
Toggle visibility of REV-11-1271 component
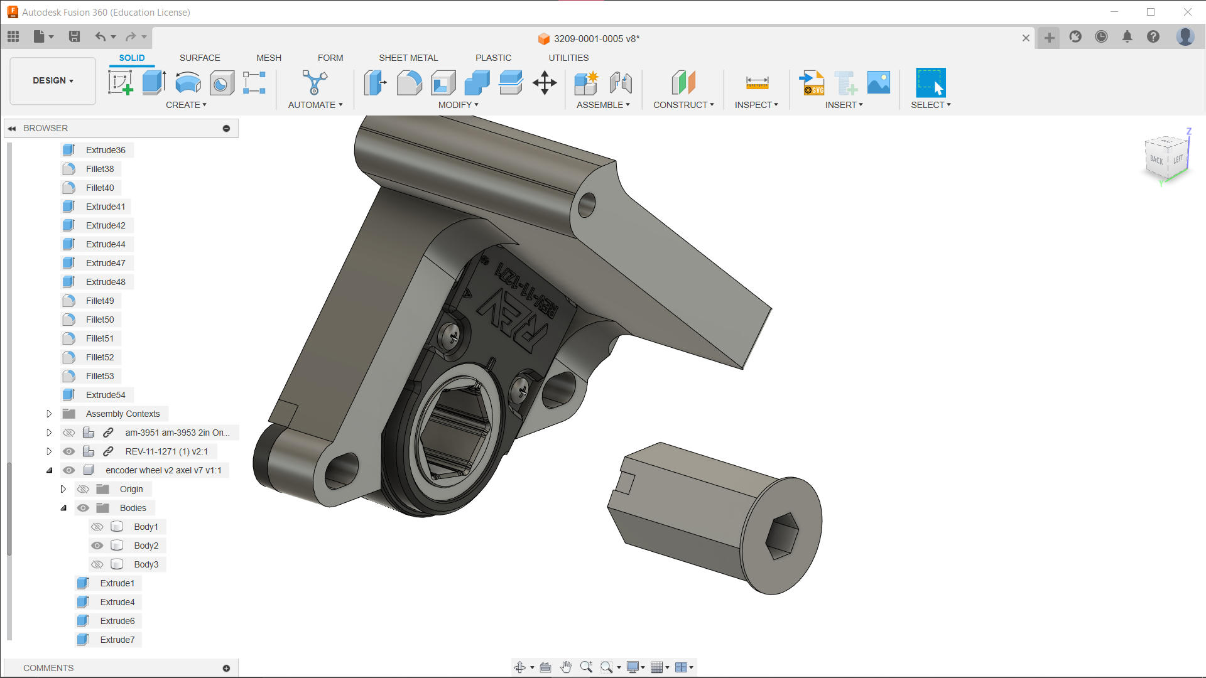pos(69,451)
